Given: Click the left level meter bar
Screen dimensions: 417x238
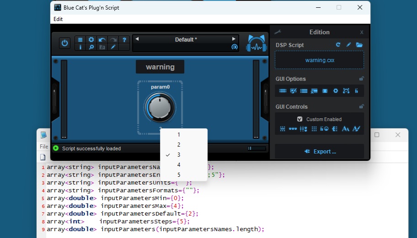Looking at the screenshot, I should (64, 99).
